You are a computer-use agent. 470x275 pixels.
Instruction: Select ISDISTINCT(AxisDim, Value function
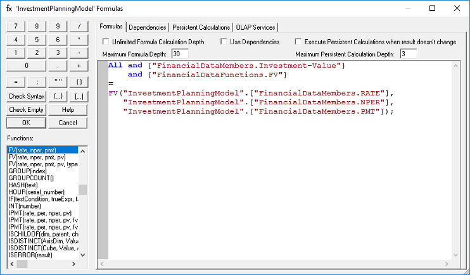[43, 241]
